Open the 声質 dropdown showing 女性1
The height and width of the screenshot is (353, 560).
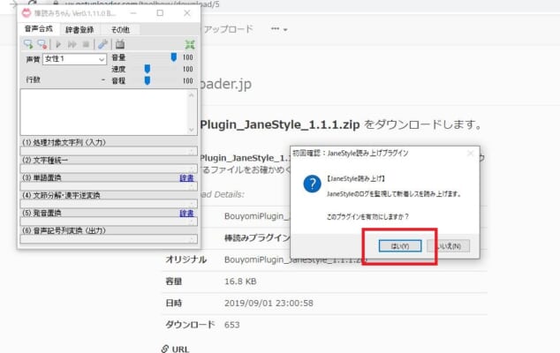point(75,59)
